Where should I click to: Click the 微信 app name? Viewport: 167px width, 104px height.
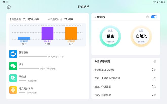(x=21, y=64)
